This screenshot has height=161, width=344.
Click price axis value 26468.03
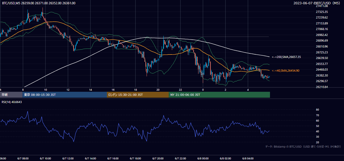pos(322,69)
